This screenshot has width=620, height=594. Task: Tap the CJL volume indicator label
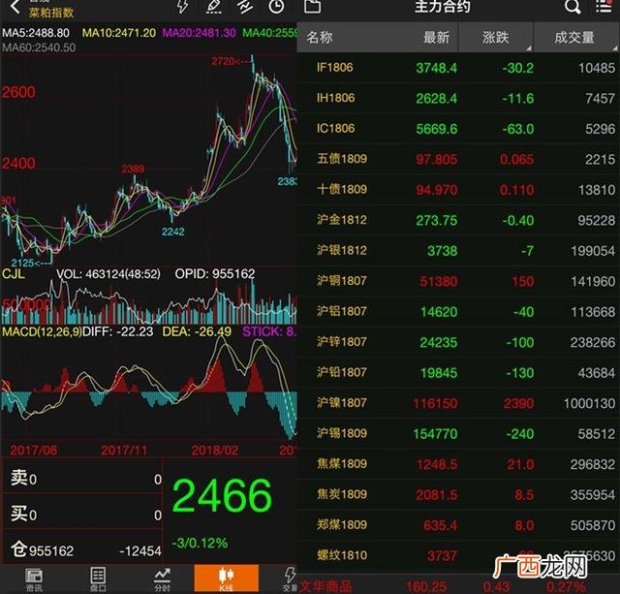click(x=13, y=273)
